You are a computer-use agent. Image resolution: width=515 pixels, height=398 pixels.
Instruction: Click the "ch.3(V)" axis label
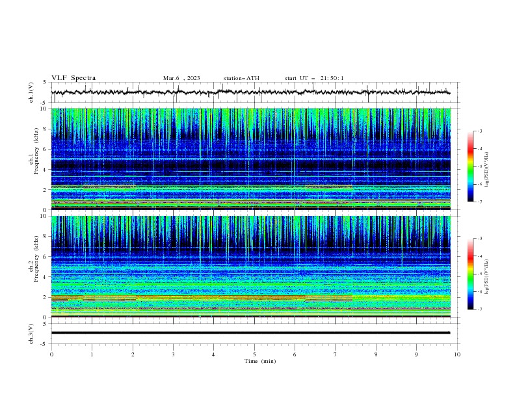(31, 334)
